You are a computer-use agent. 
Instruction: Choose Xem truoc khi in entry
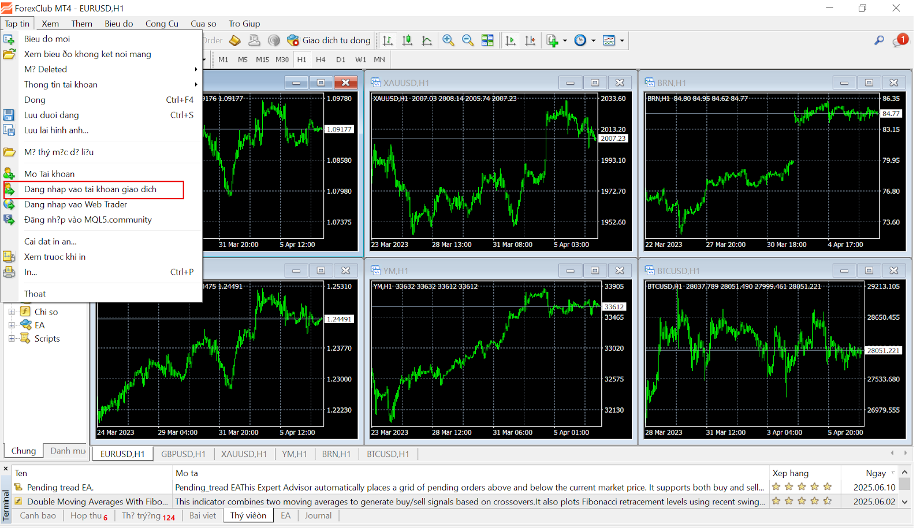102,257
